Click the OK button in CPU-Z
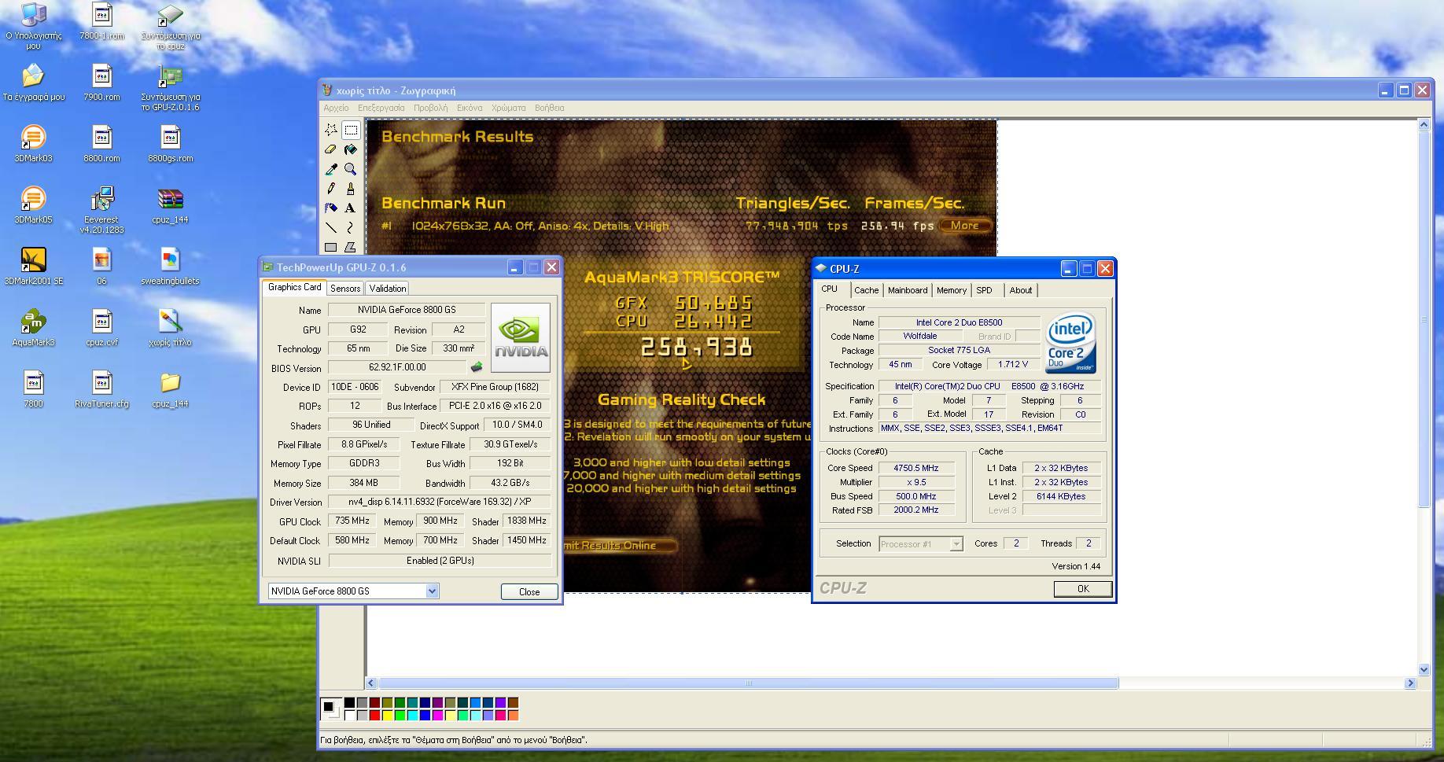Image resolution: width=1444 pixels, height=762 pixels. [1083, 589]
